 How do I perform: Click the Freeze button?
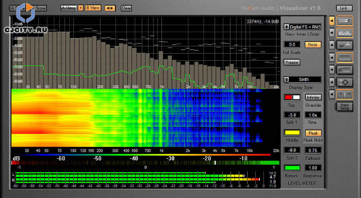pyautogui.click(x=292, y=62)
